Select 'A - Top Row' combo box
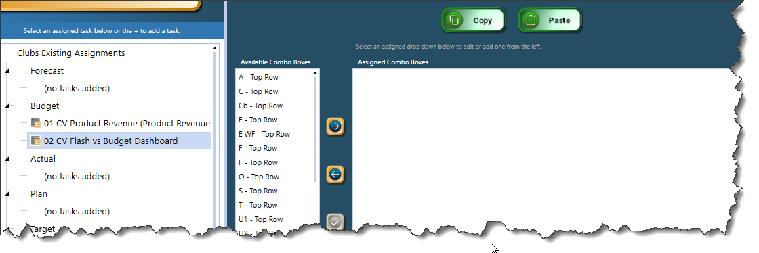759x253 pixels. (258, 77)
